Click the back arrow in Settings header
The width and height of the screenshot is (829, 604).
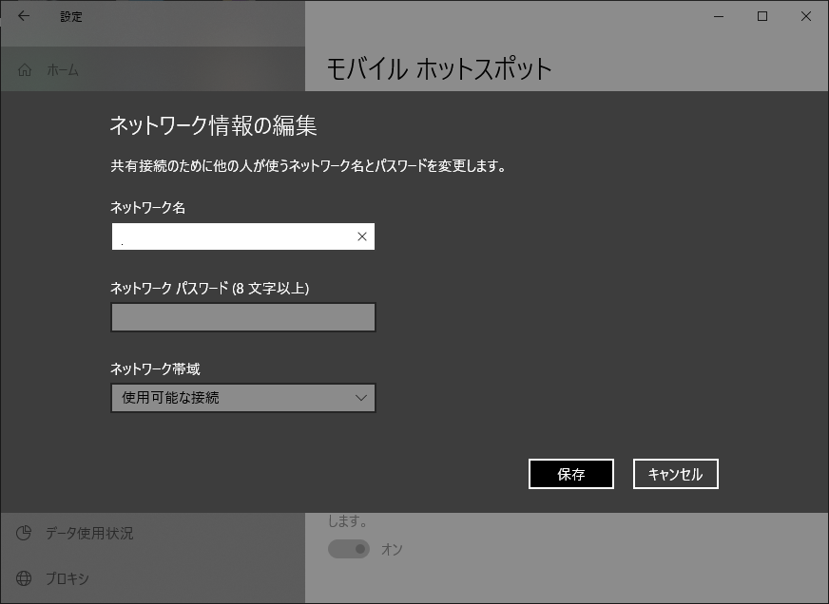pos(24,16)
